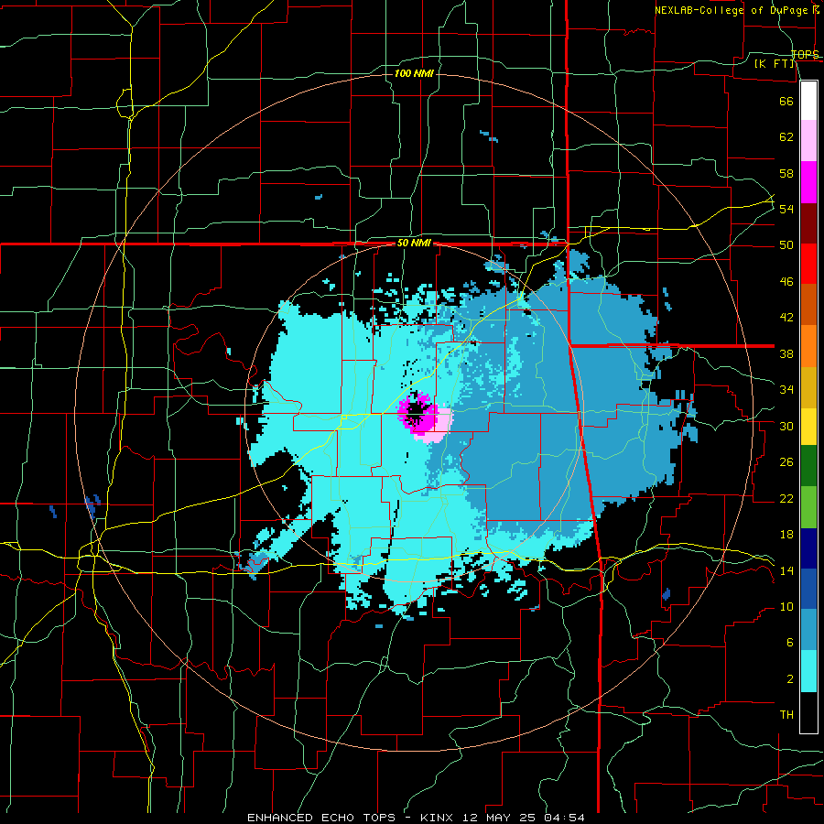This screenshot has height=824, width=824.
Task: Select the light green 26 kft legend color
Action: (808, 507)
